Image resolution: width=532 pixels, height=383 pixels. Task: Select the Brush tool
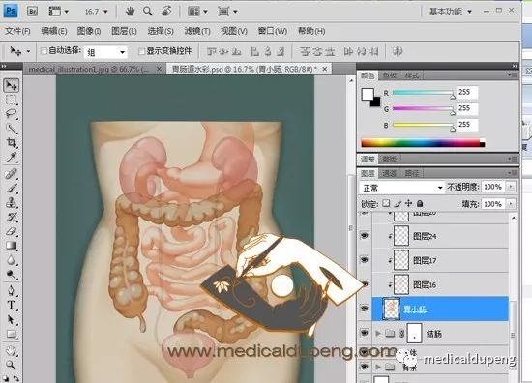tap(12, 189)
